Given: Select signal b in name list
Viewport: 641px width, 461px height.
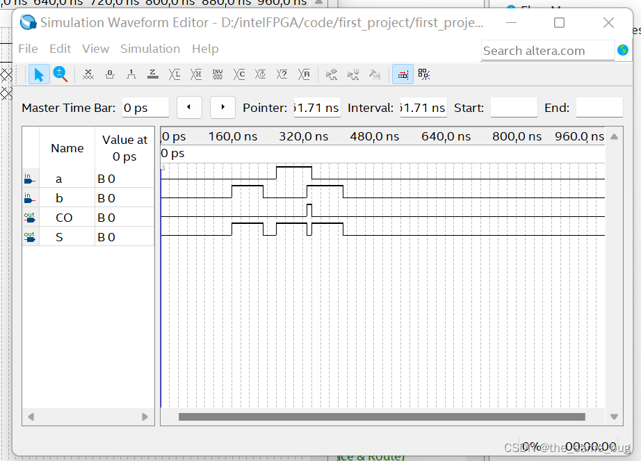Looking at the screenshot, I should pyautogui.click(x=59, y=198).
